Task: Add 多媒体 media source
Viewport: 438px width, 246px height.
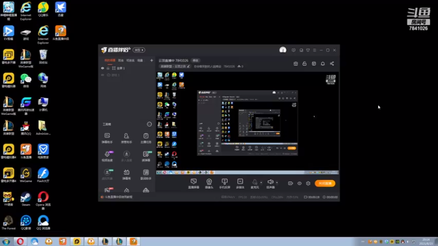Action: [x=240, y=184]
